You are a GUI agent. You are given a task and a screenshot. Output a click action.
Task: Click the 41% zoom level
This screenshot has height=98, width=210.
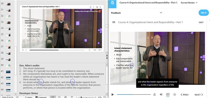pos(100,97)
